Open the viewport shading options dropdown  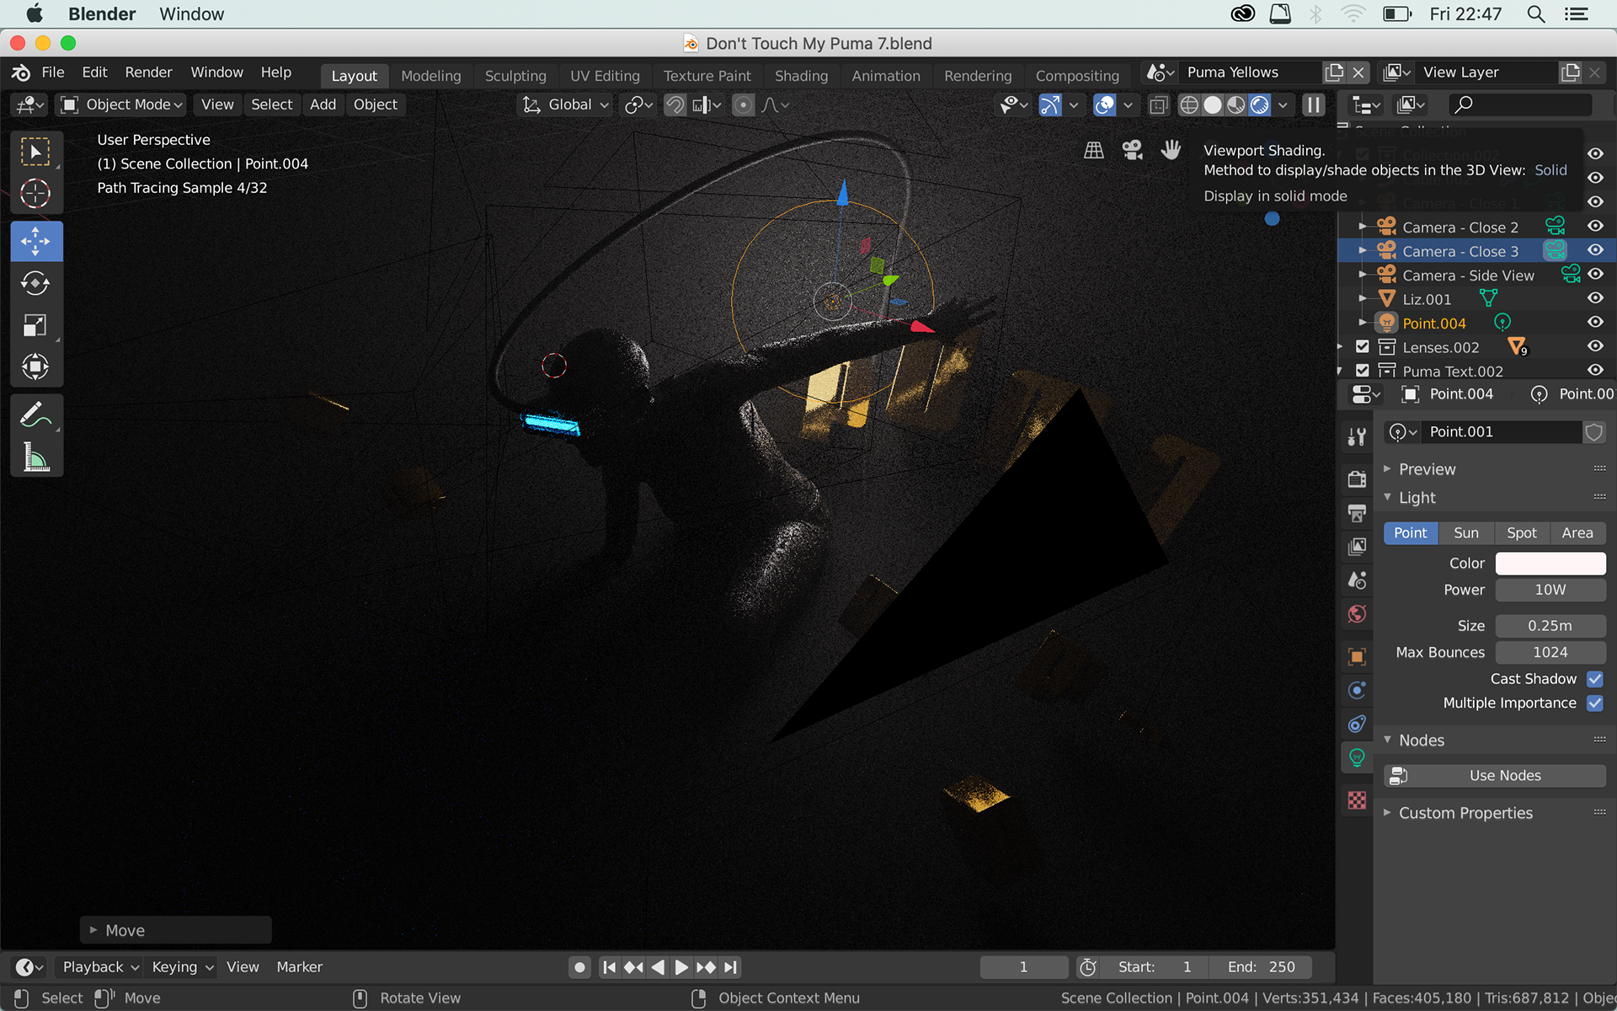[1283, 105]
